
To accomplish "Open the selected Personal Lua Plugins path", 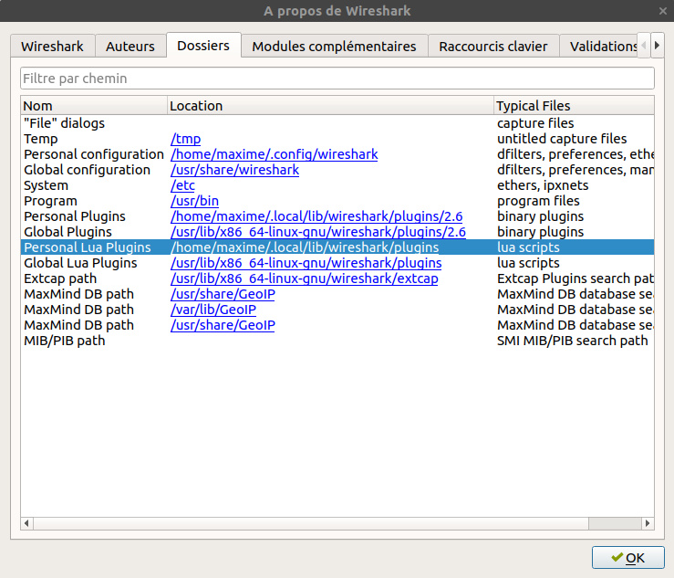I will coord(305,247).
